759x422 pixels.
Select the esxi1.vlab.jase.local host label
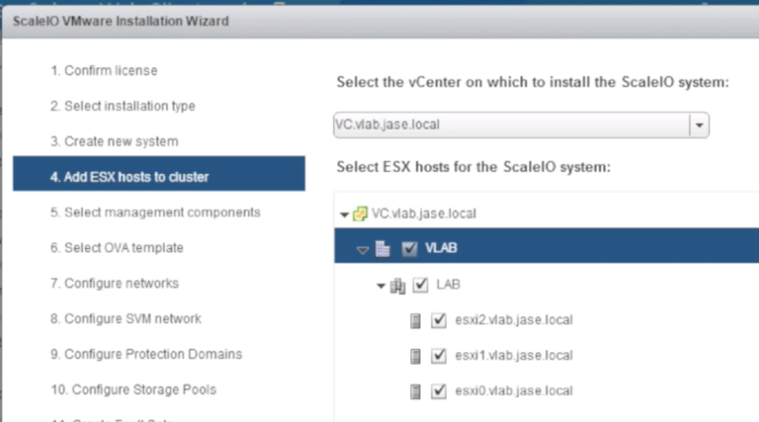click(x=514, y=356)
